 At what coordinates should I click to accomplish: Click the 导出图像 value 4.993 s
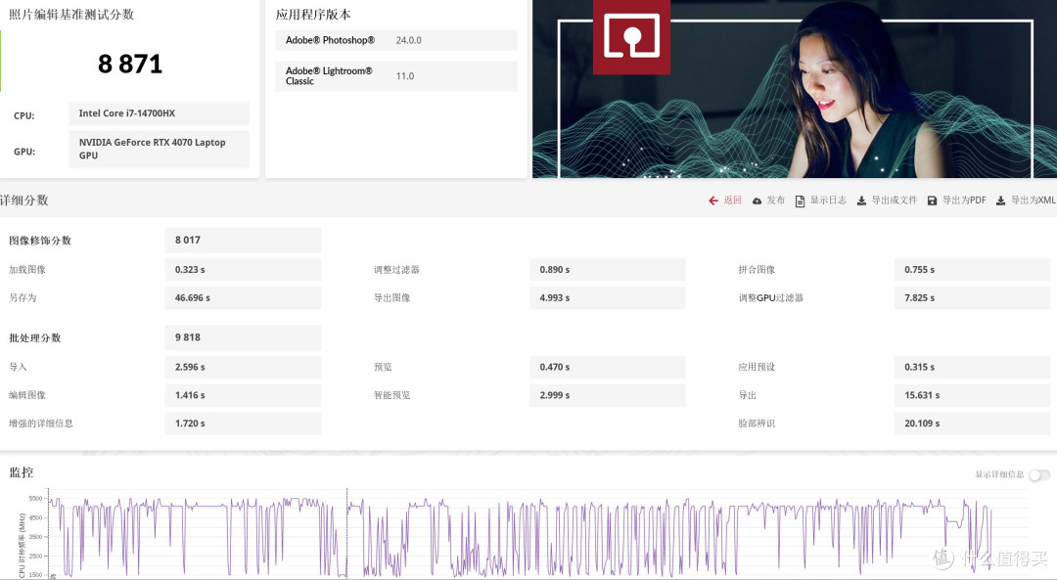608,297
